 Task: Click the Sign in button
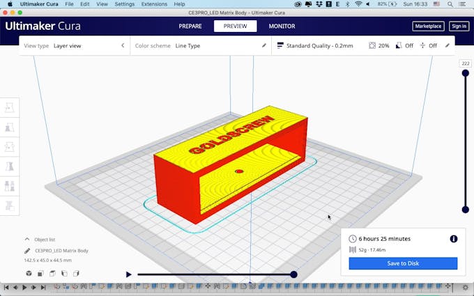(x=459, y=26)
